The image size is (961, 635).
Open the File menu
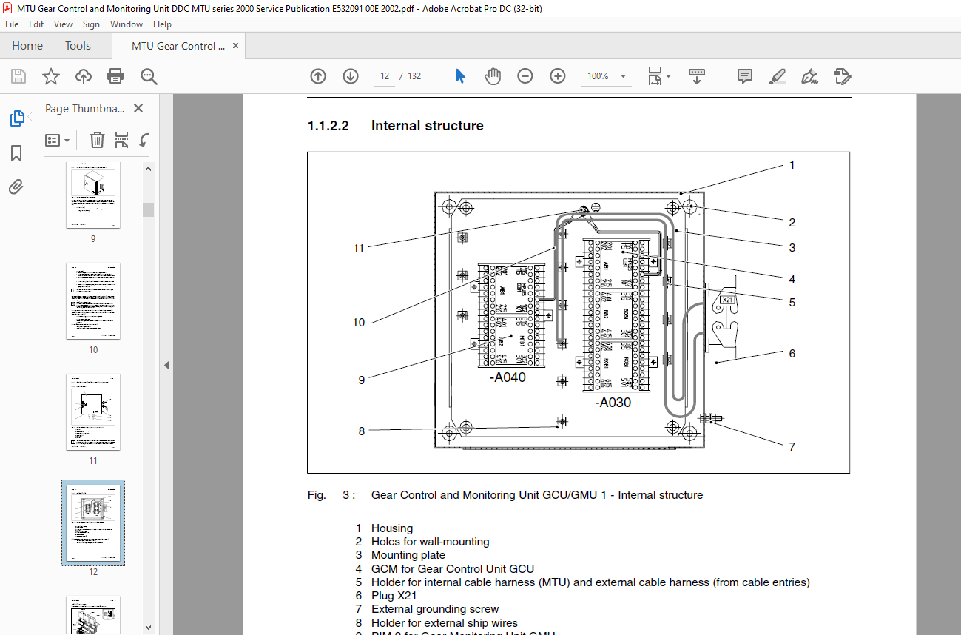[12, 24]
